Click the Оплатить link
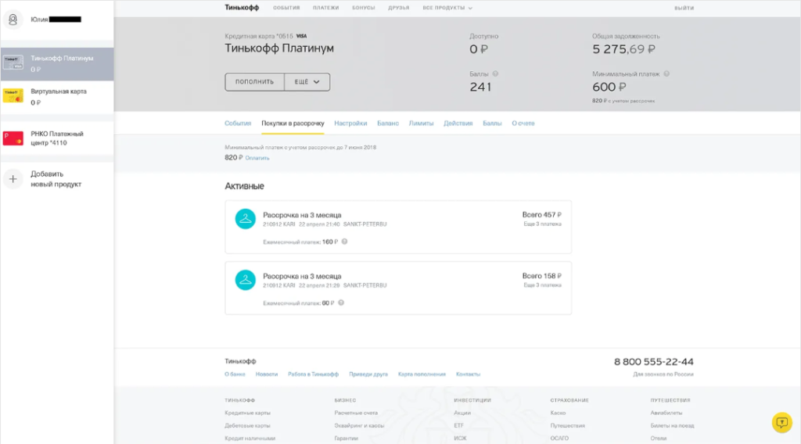The height and width of the screenshot is (444, 801). coord(257,158)
